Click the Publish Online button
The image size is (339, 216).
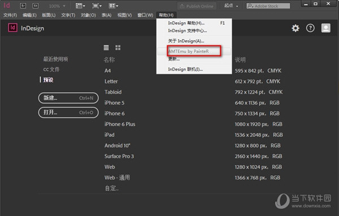pyautogui.click(x=197, y=6)
